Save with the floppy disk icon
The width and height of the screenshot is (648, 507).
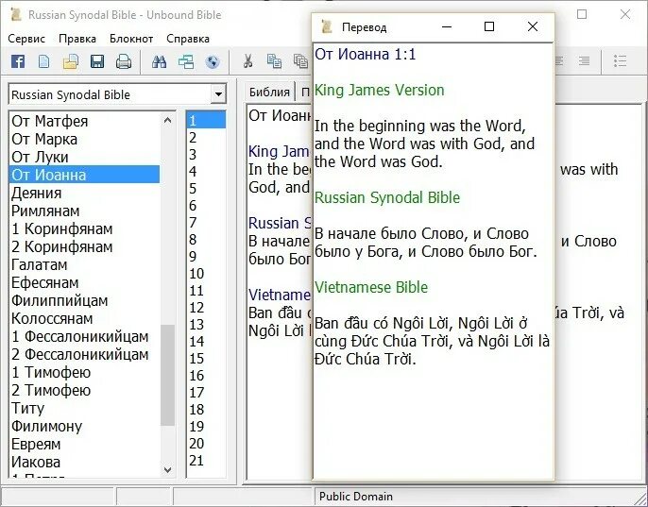point(97,61)
